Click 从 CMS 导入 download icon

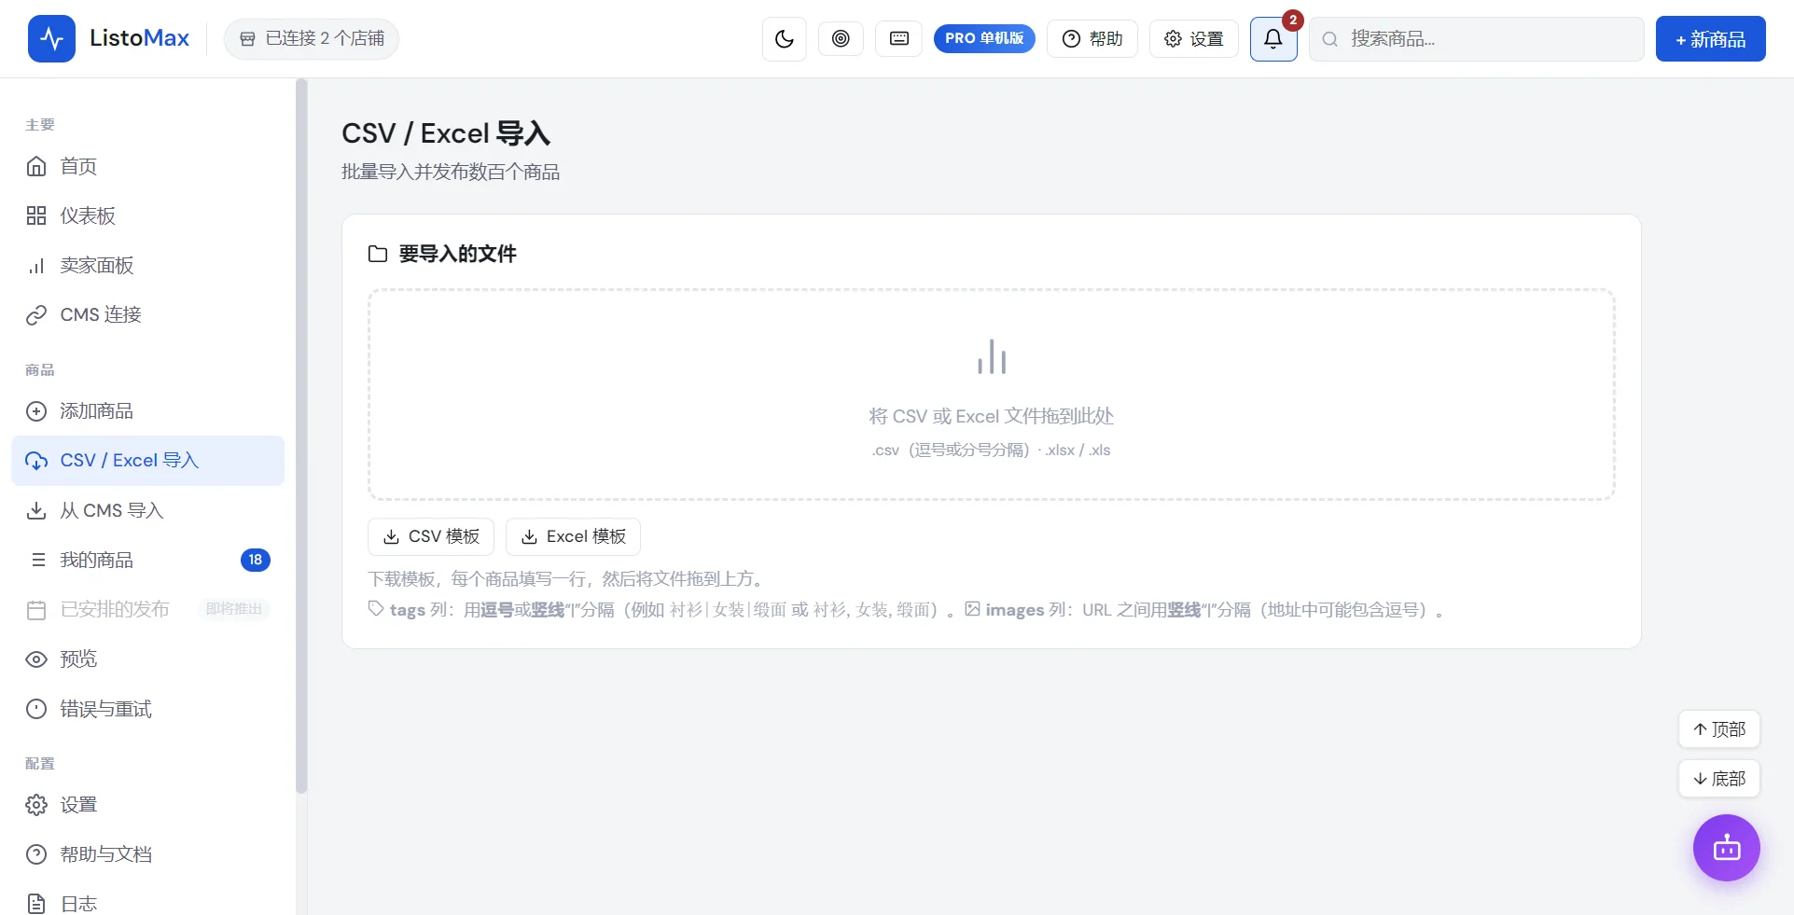[x=36, y=510]
